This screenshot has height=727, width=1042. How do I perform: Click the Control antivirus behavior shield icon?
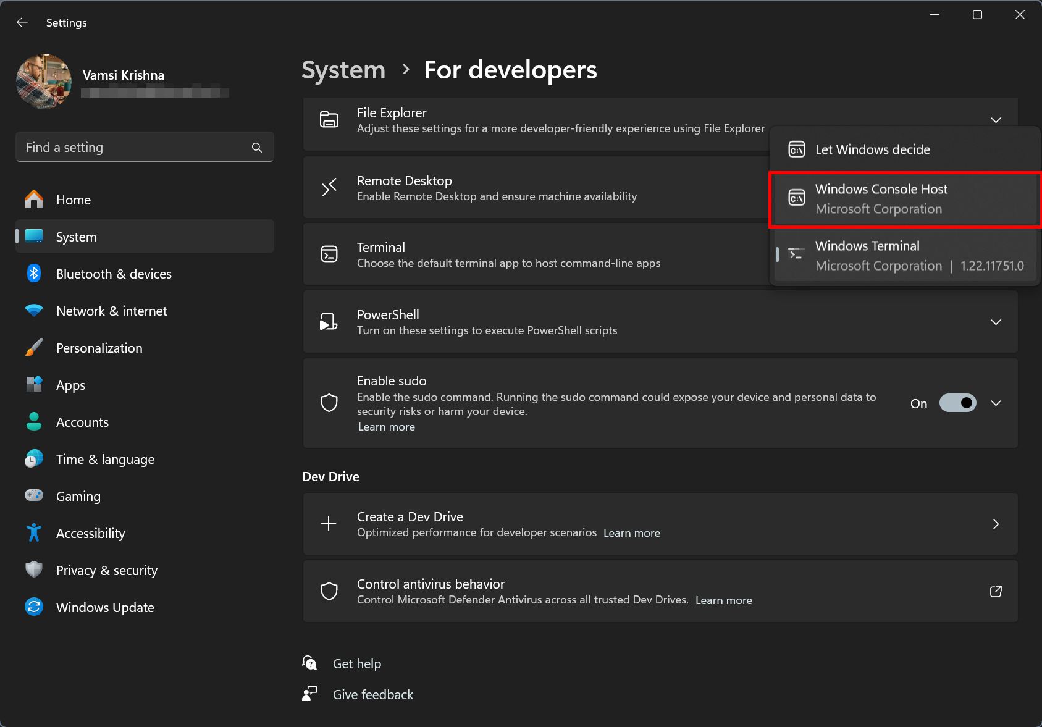coord(329,591)
